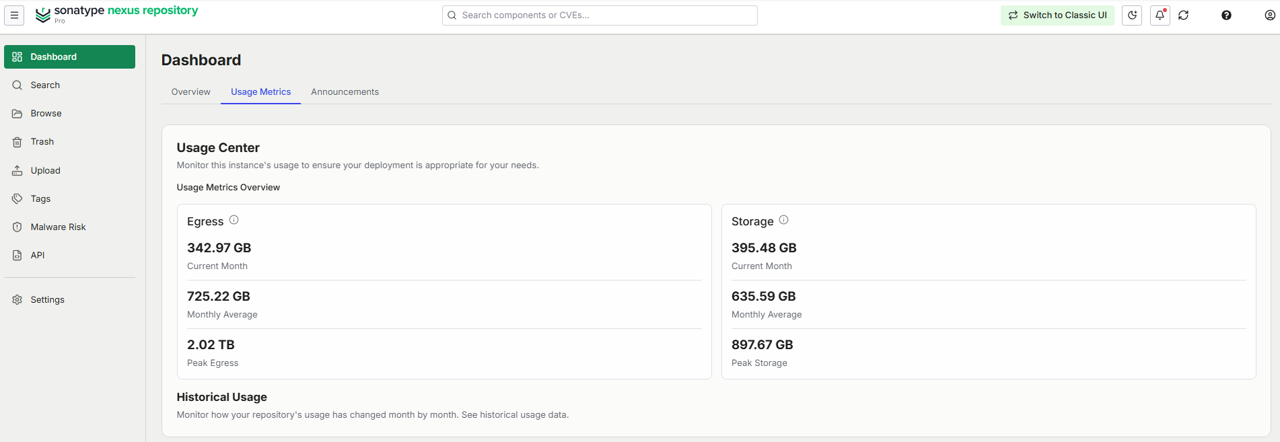Click the Search sidebar magnifier icon
This screenshot has width=1280, height=442.
[x=17, y=85]
